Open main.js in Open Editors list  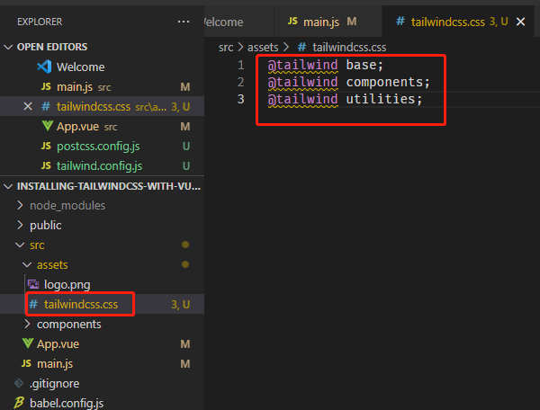click(x=102, y=86)
